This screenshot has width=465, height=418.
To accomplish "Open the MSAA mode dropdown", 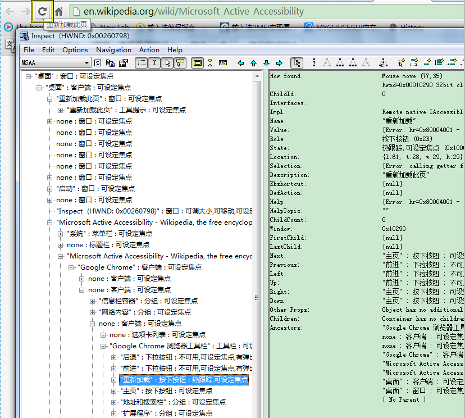I will [86, 63].
